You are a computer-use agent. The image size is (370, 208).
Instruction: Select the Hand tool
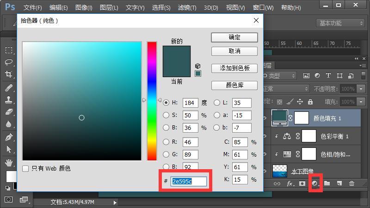point(9,162)
